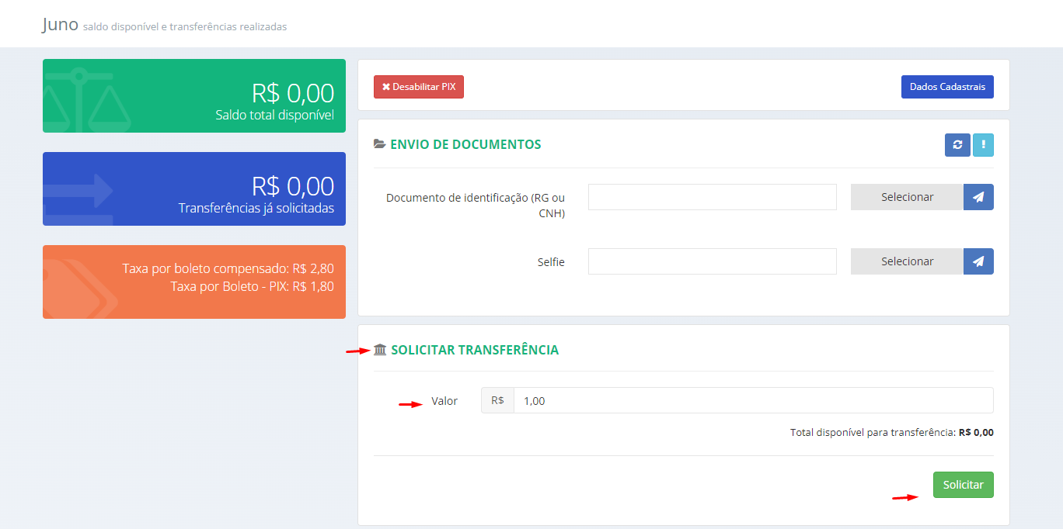This screenshot has width=1063, height=529.
Task: Click the green Solicitar button
Action: point(964,485)
